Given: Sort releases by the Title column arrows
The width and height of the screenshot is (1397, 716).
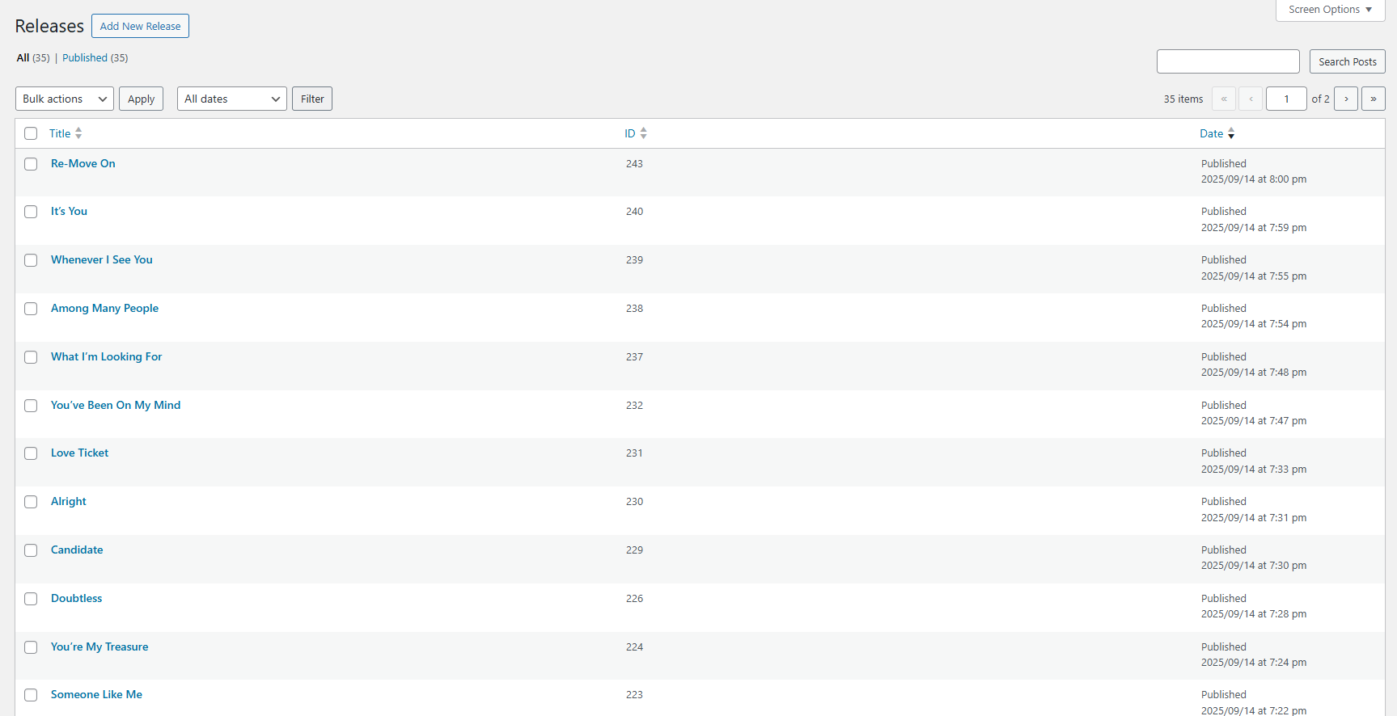Looking at the screenshot, I should click(78, 133).
